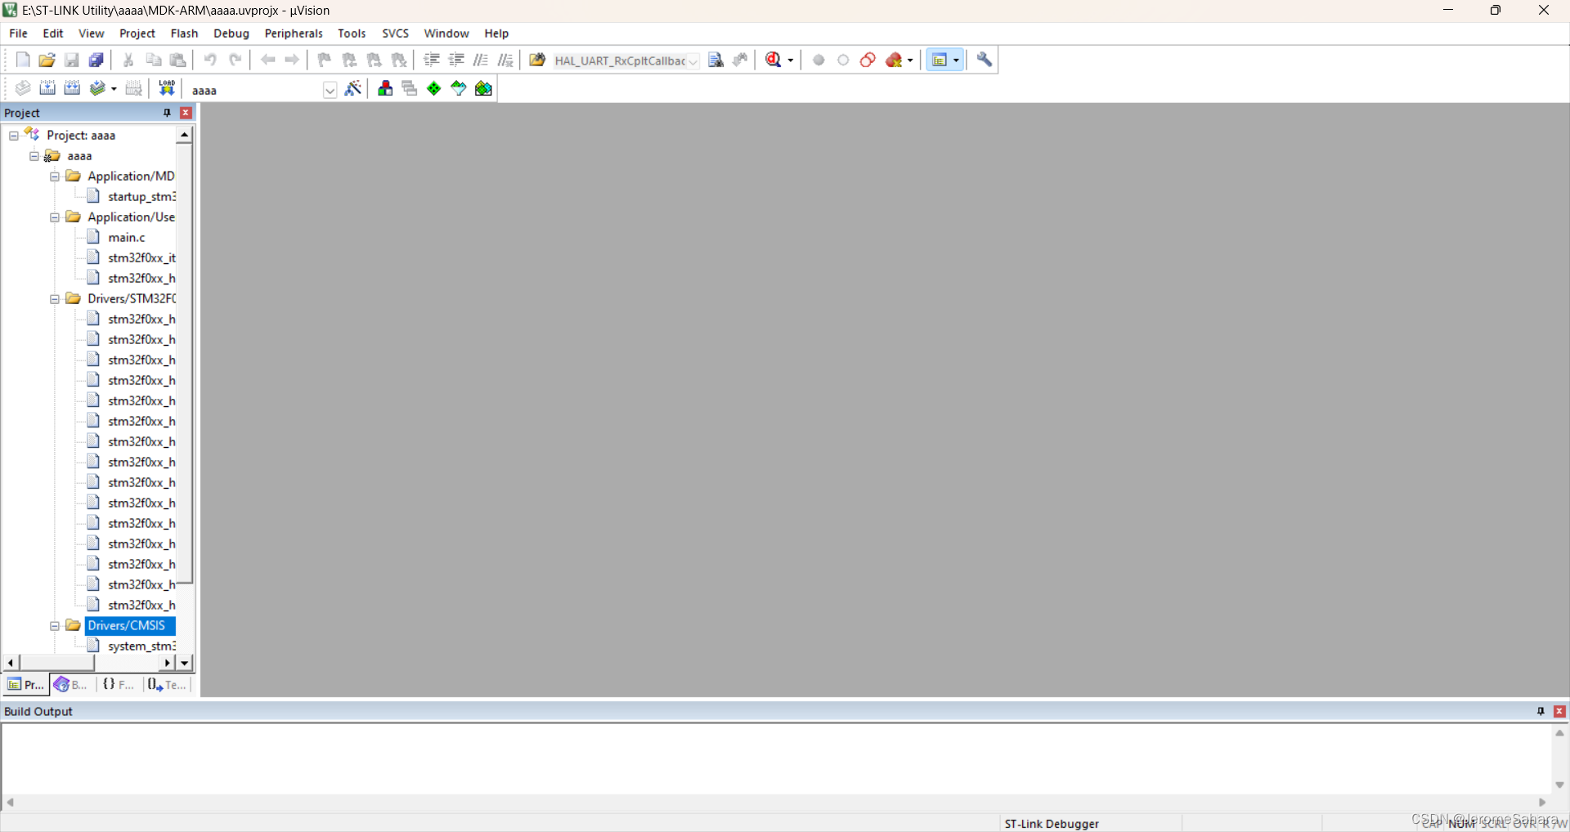Save all files with the multi-disk icon
1570x832 pixels.
(96, 60)
